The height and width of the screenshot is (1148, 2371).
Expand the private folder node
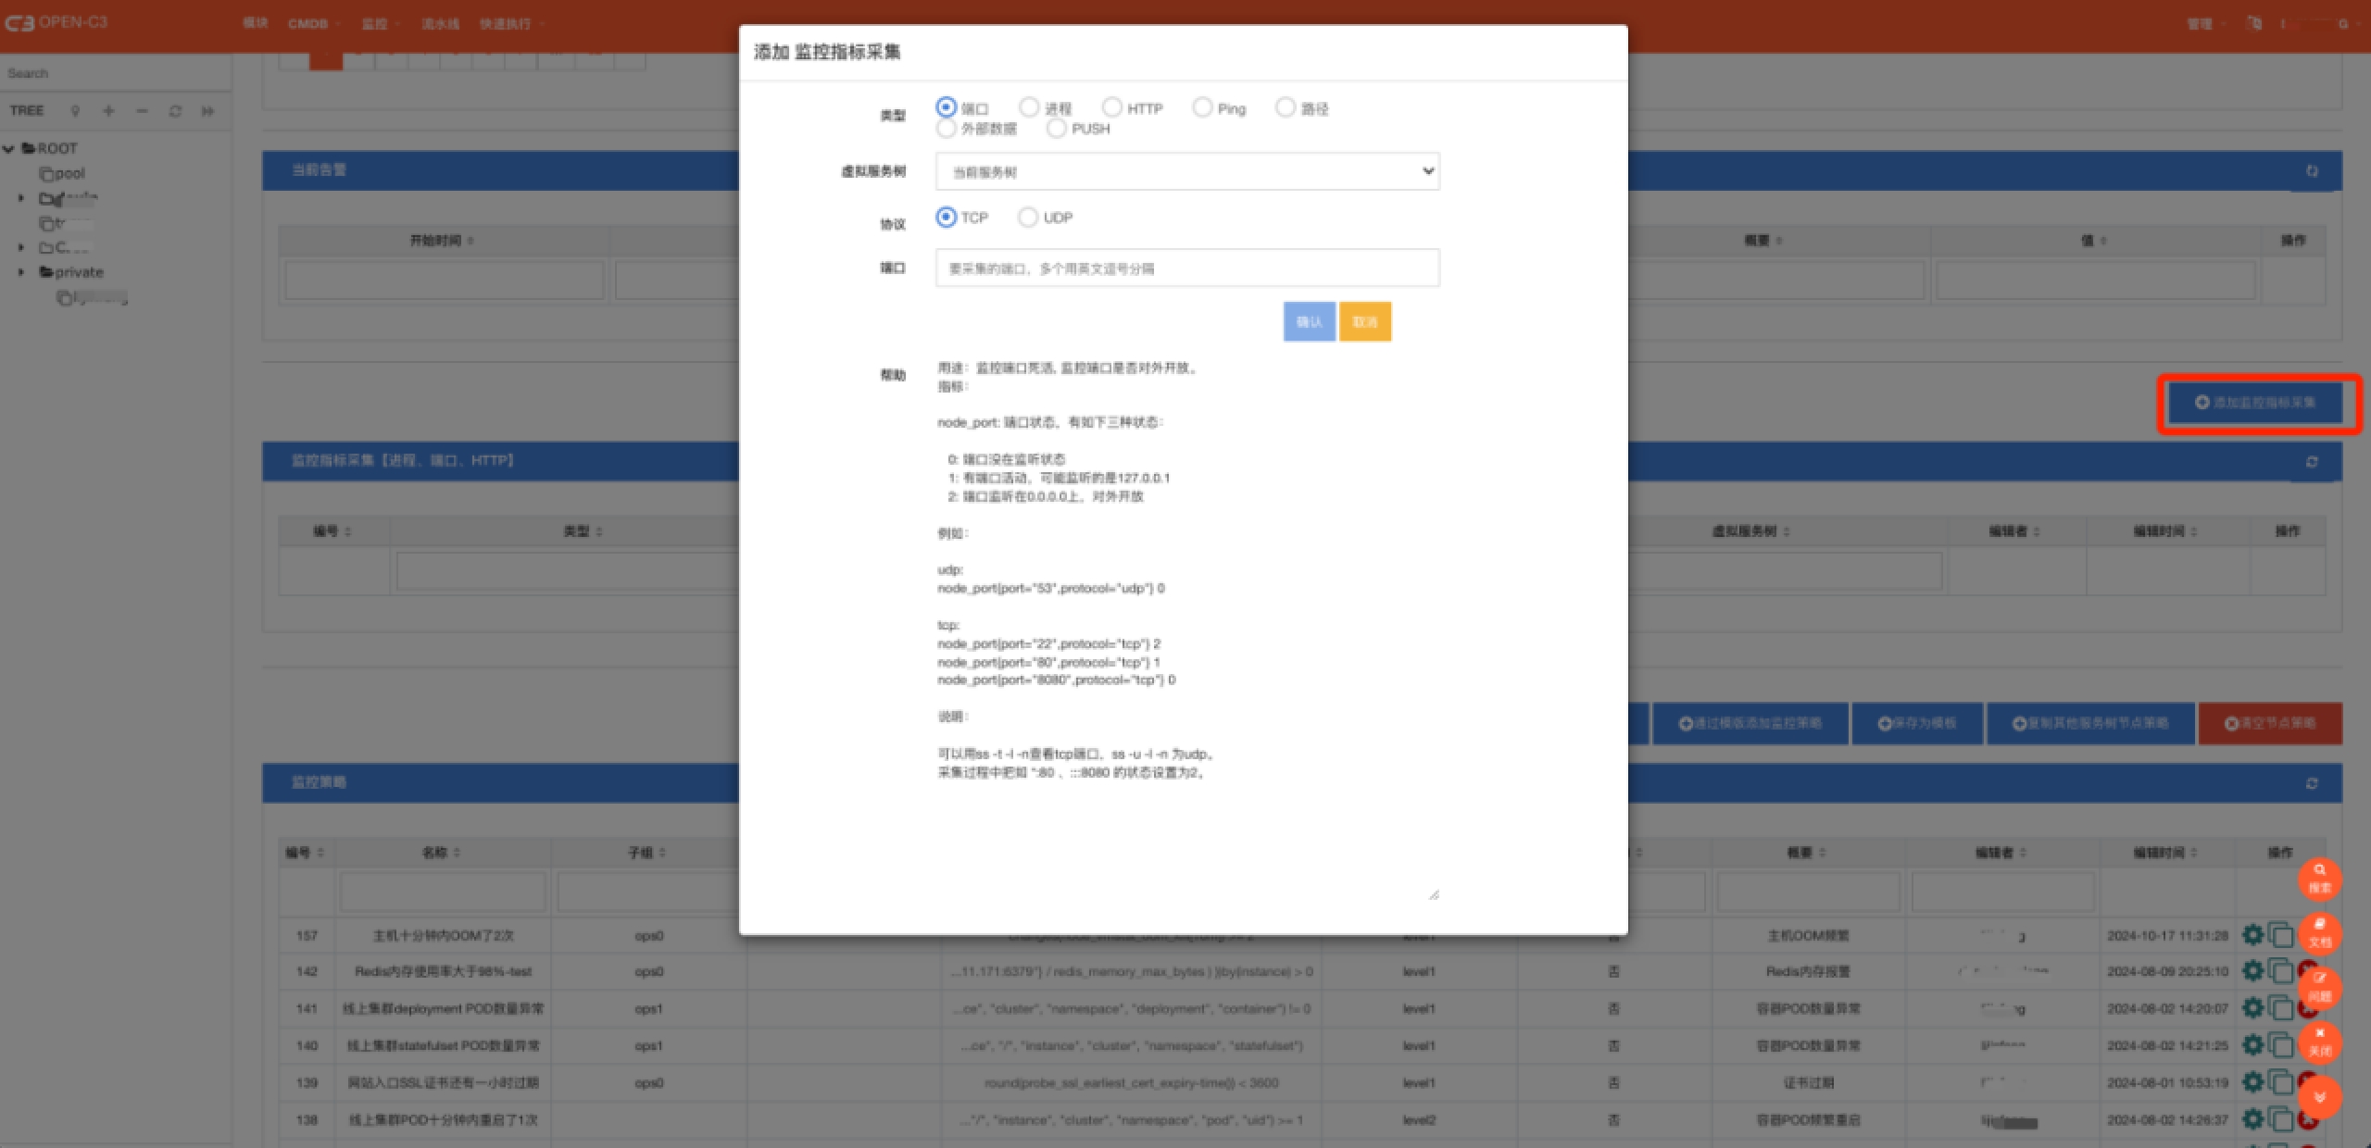coord(21,272)
